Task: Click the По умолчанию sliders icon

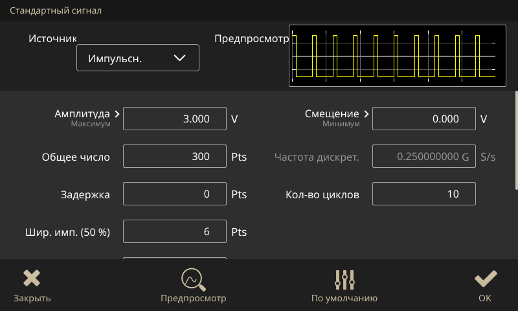Action: (x=344, y=279)
